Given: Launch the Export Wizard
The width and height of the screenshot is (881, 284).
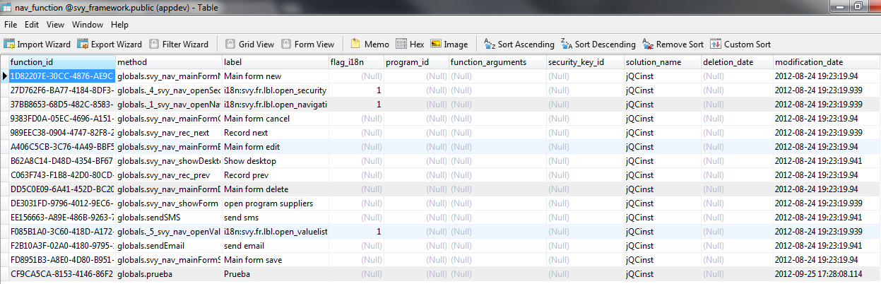Looking at the screenshot, I should (110, 44).
